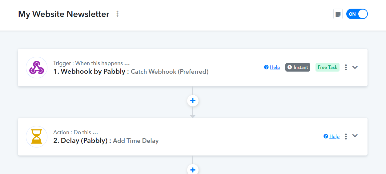Expand the Delay (Pabbly) step chevron
The image size is (386, 174).
pyautogui.click(x=355, y=136)
